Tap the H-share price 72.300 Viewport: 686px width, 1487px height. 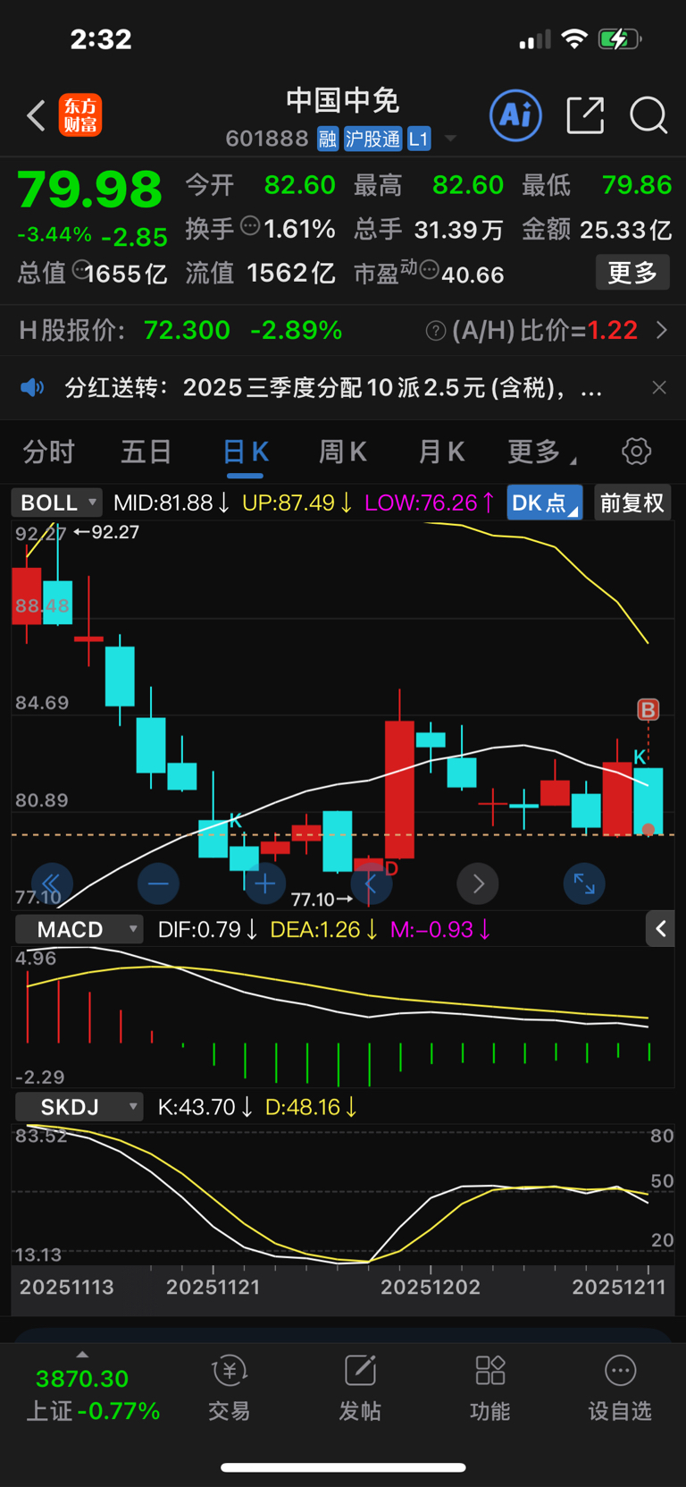pyautogui.click(x=187, y=330)
